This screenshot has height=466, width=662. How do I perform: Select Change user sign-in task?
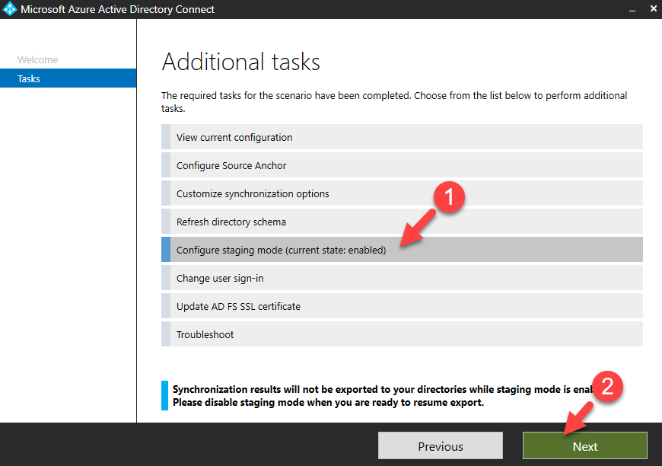point(402,278)
